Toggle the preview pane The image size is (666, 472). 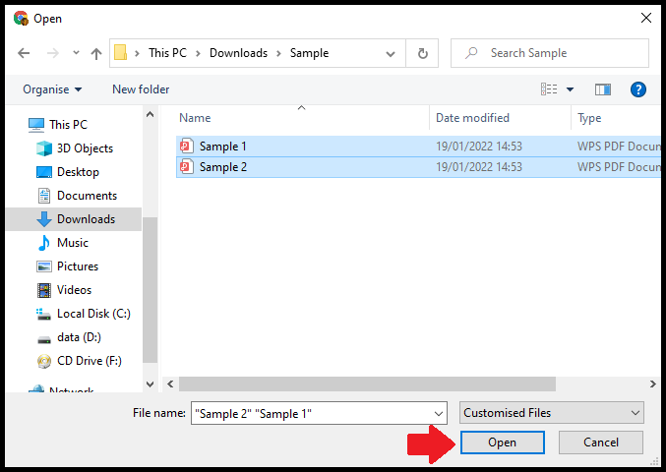pos(603,89)
